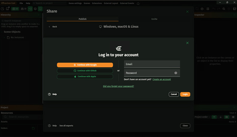This screenshot has height=137, width=237.
Task: Click the grid hash icon in toolbar
Action: click(208, 9)
